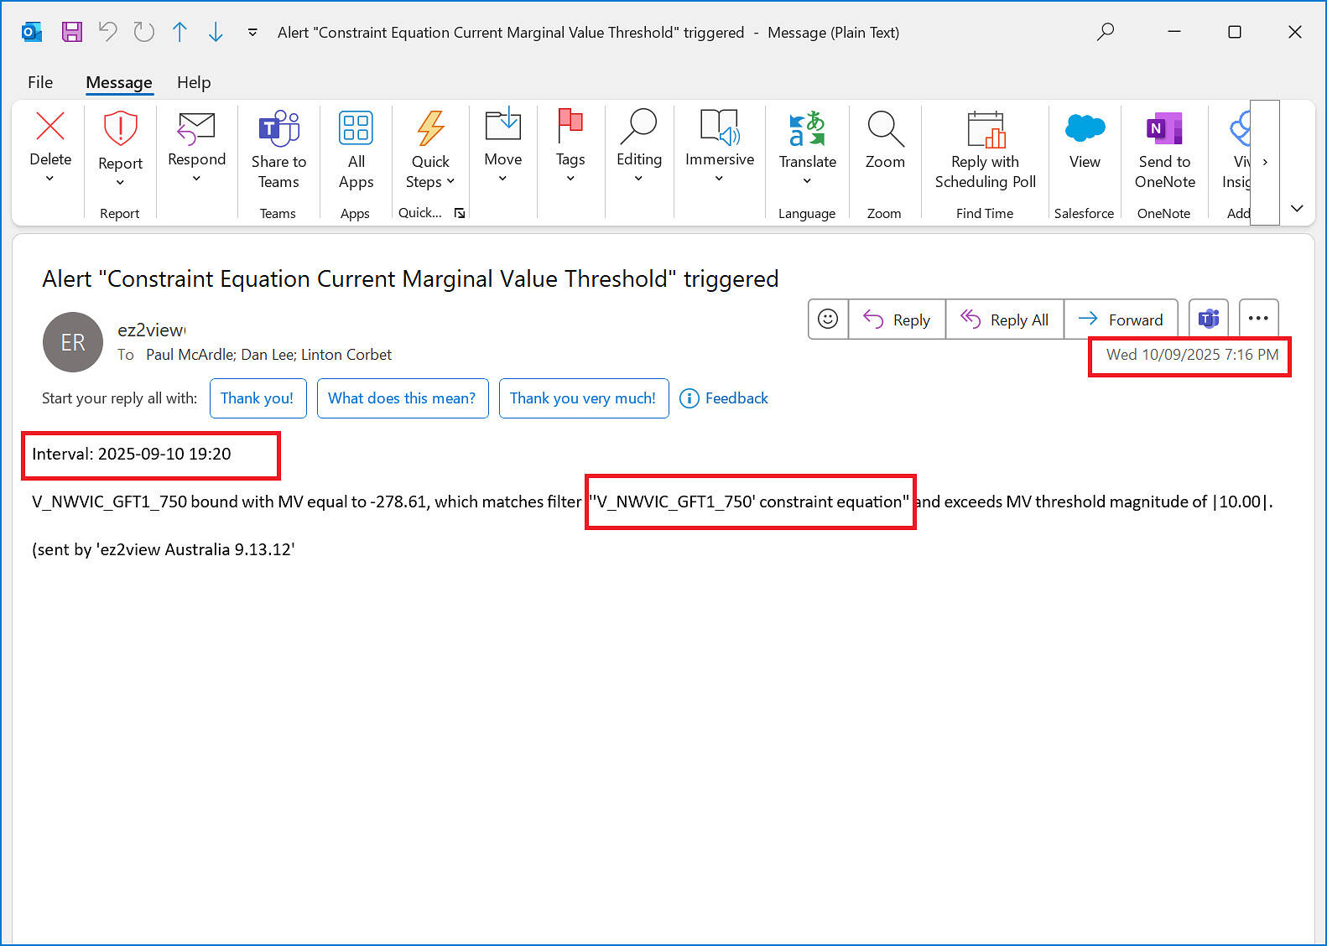The width and height of the screenshot is (1327, 946).
Task: Click the Tags flag icon
Action: [570, 126]
